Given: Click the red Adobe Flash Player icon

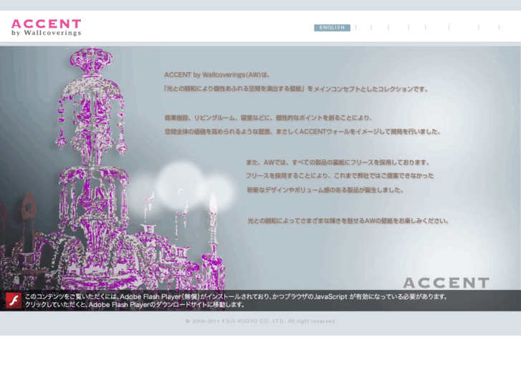Looking at the screenshot, I should point(14,301).
